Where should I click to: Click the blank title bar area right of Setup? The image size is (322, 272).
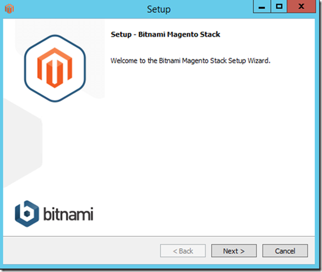211,9
